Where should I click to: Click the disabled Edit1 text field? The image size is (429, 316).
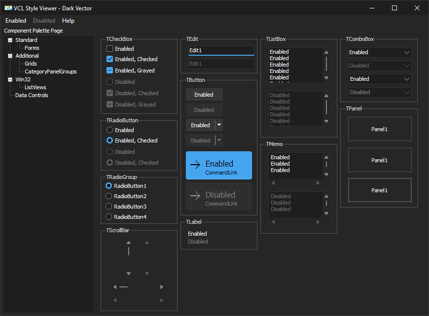[221, 64]
